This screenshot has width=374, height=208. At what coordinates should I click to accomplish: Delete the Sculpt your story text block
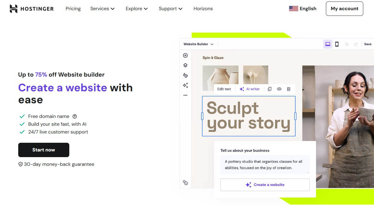pos(288,89)
